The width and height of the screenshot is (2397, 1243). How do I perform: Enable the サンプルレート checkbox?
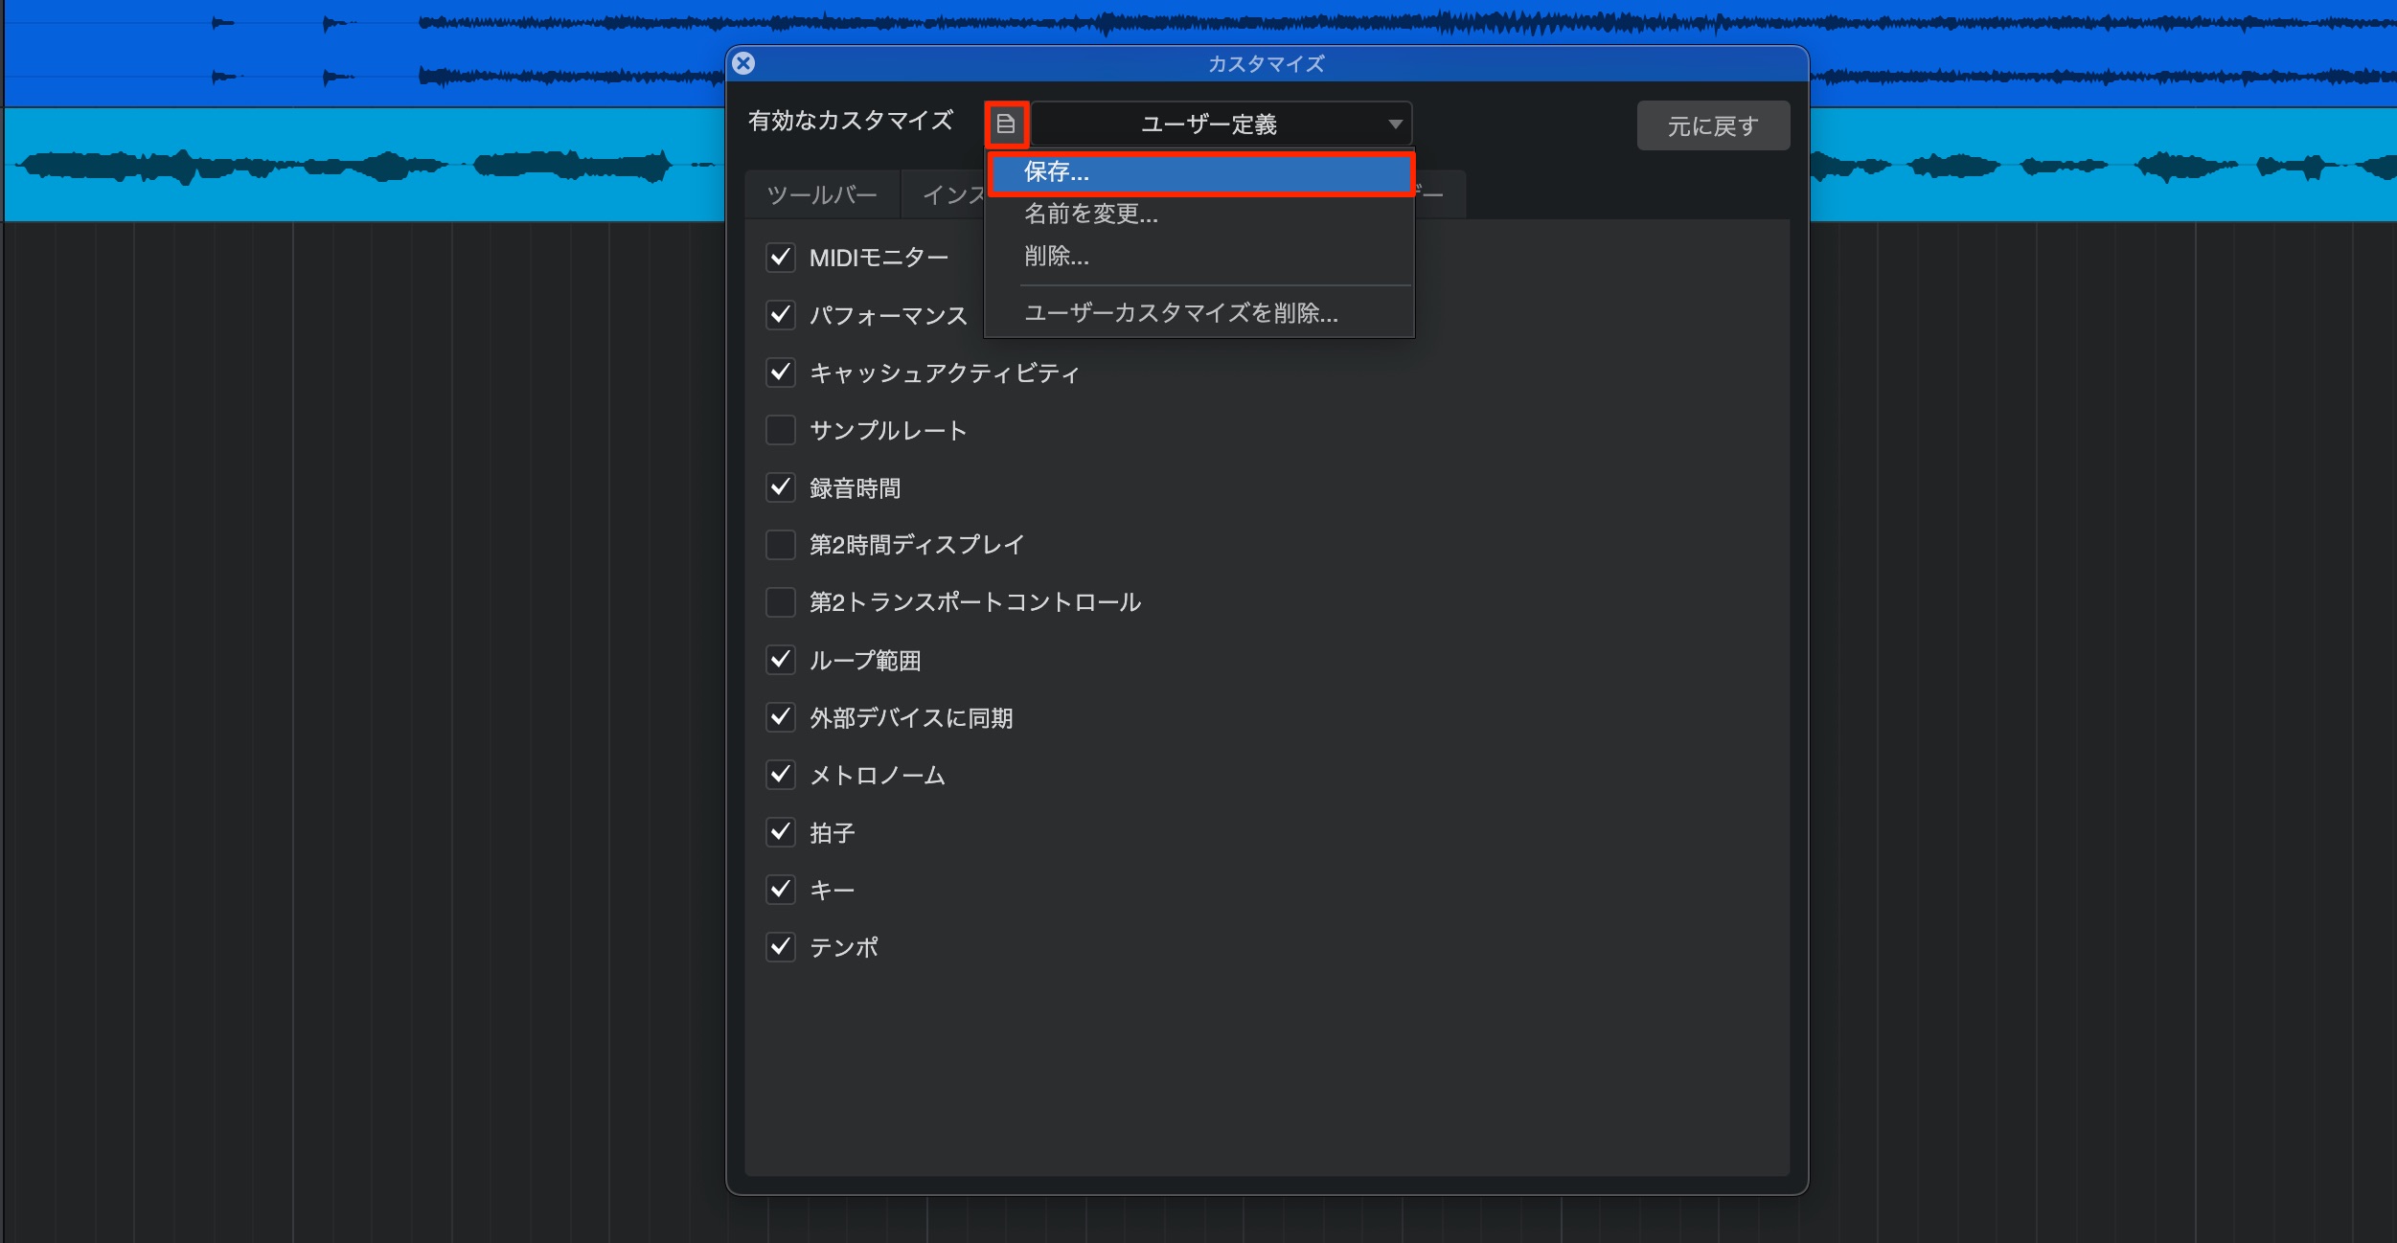coord(781,430)
